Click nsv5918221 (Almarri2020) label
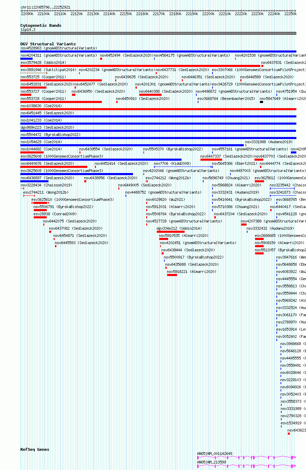 pyautogui.click(x=192, y=272)
